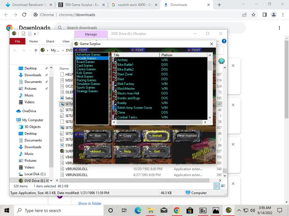
Task: Select Racing Games category
Action: (86, 80)
